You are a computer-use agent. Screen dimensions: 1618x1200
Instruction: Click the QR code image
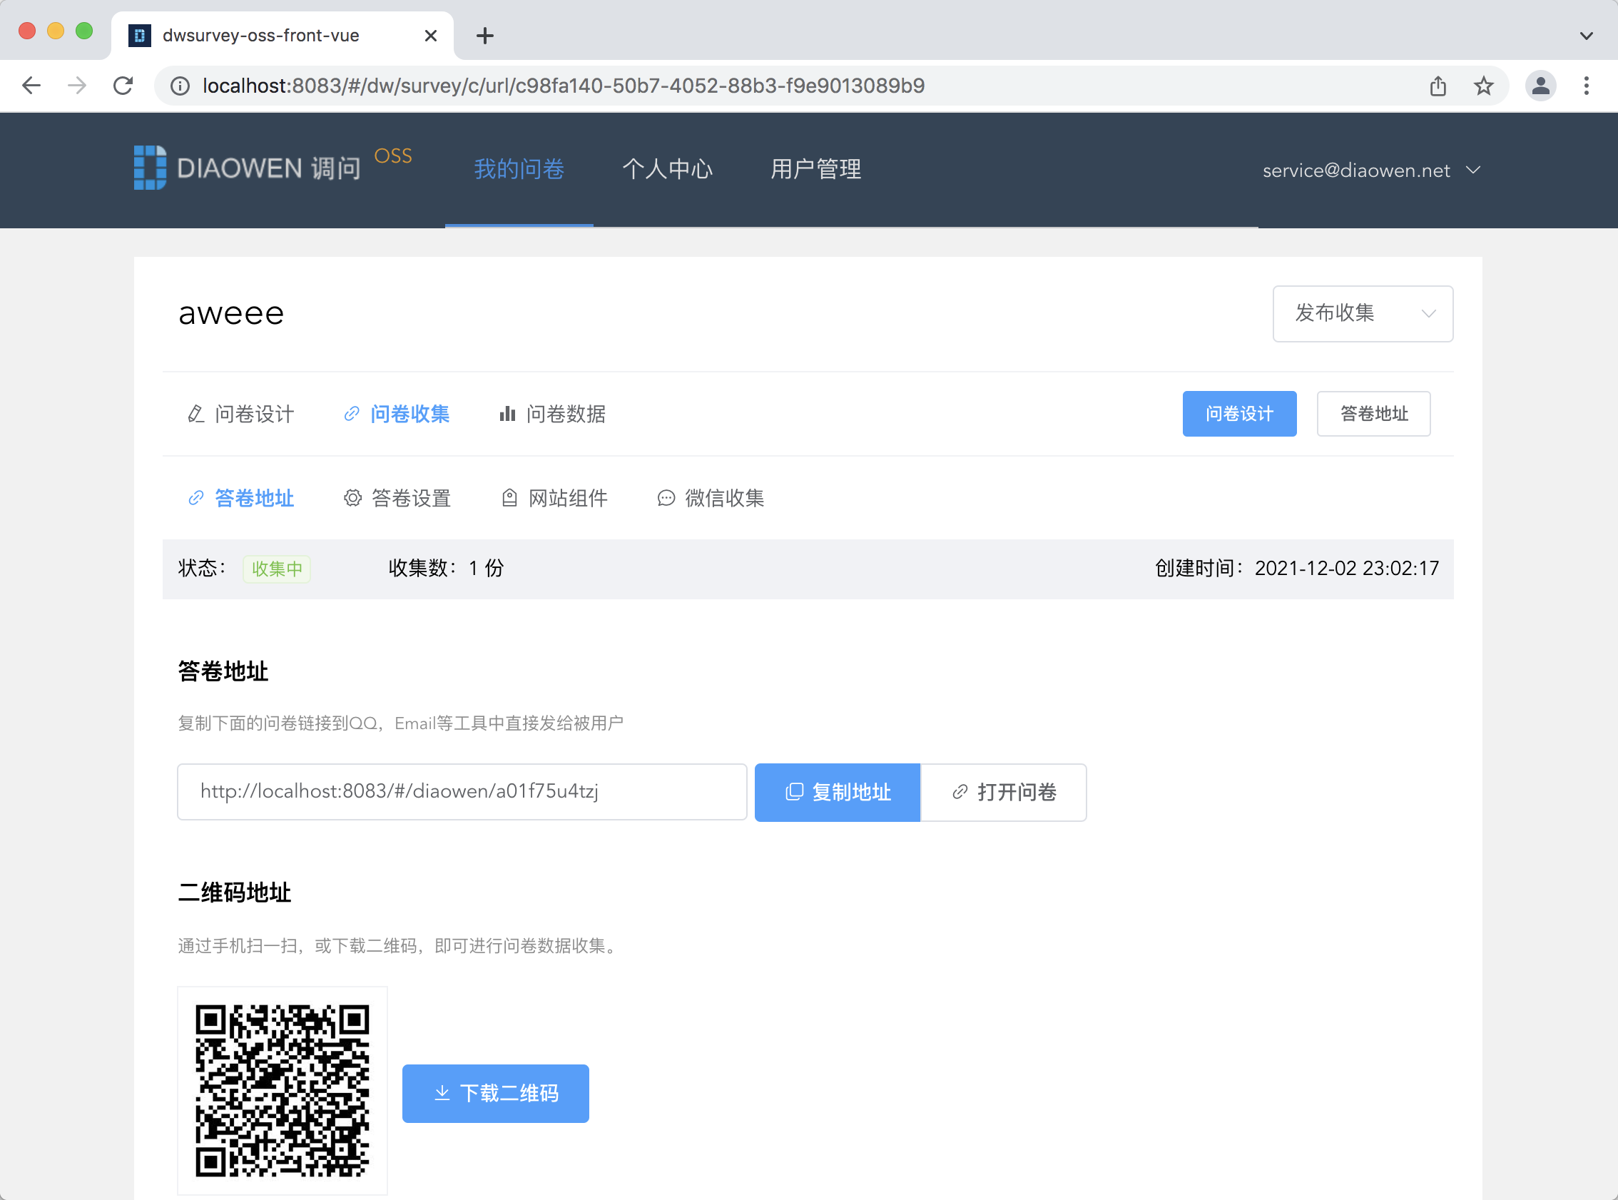283,1089
